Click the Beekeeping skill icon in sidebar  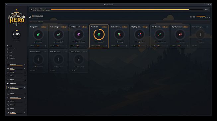click(8, 84)
